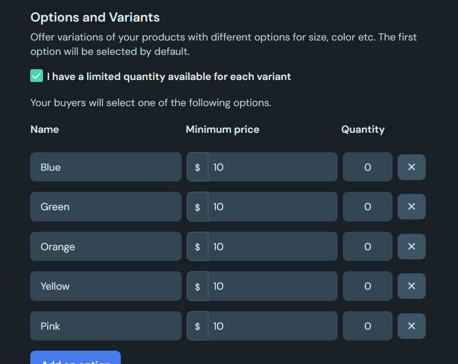Click the Add an option button
458x364 pixels.
click(75, 359)
